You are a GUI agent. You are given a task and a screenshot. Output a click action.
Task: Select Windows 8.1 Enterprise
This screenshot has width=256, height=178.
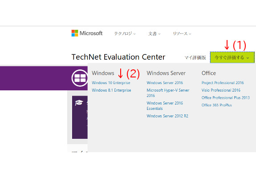coord(111,90)
